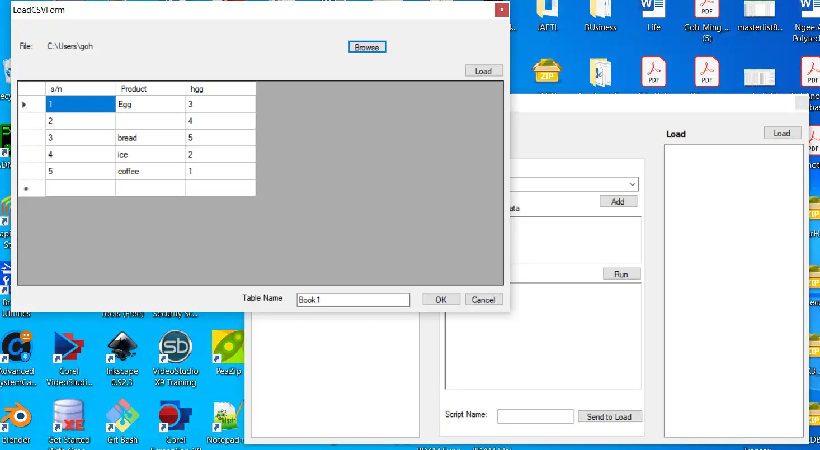The image size is (820, 450).
Task: Click inside the Load list box
Action: (x=734, y=290)
